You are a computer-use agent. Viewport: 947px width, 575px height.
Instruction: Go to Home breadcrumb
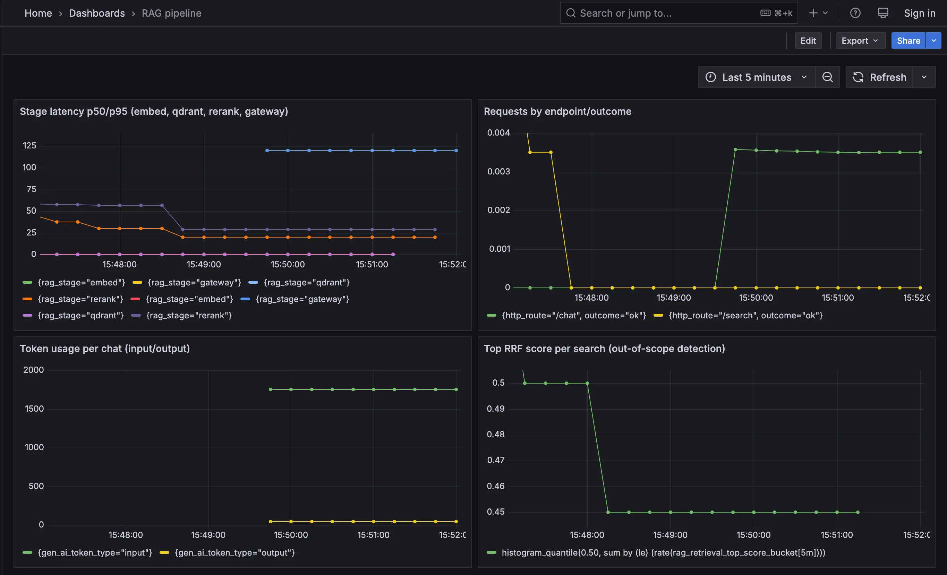[x=38, y=13]
